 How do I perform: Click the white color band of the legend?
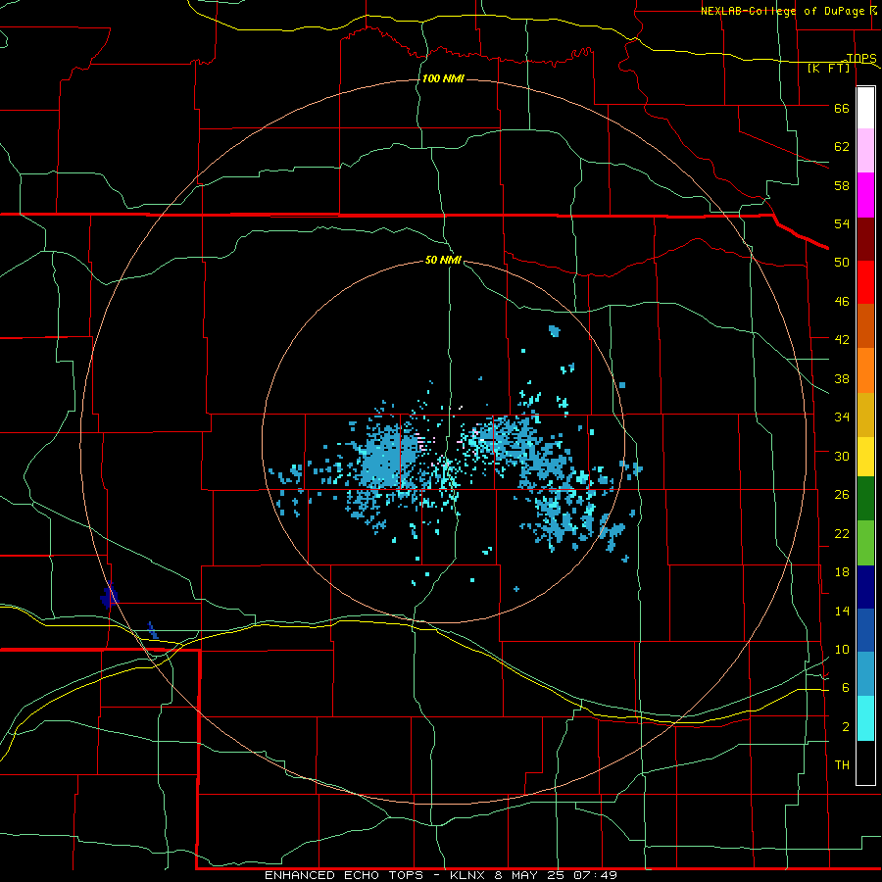(x=865, y=108)
